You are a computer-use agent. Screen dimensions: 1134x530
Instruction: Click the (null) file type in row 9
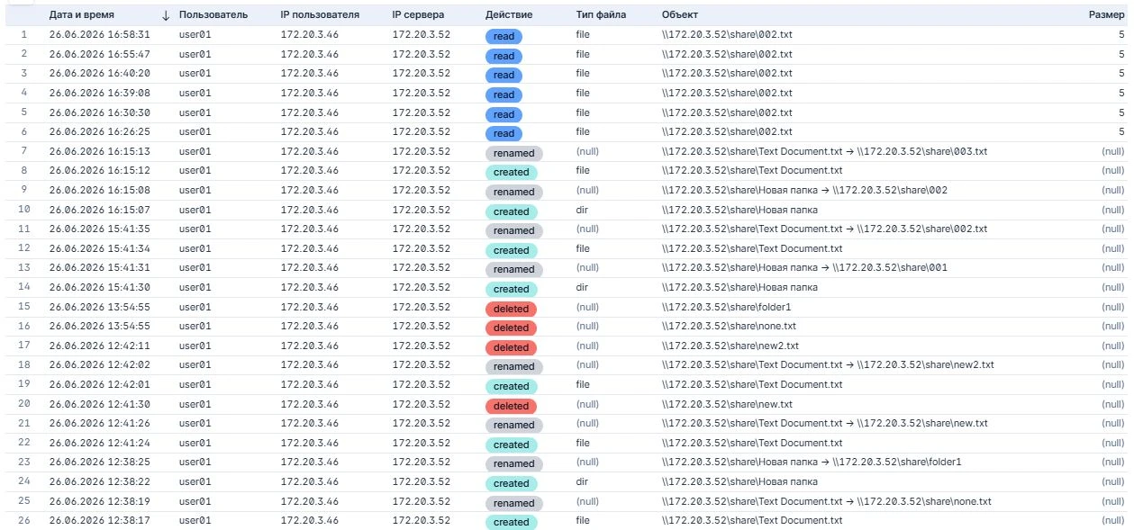point(587,190)
